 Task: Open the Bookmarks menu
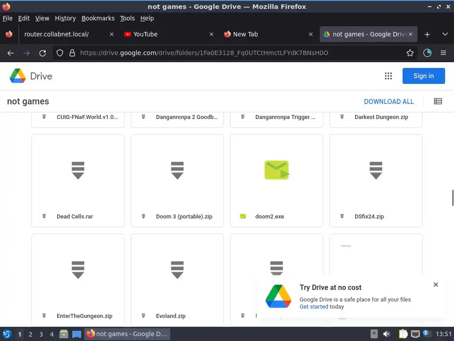coord(98,18)
